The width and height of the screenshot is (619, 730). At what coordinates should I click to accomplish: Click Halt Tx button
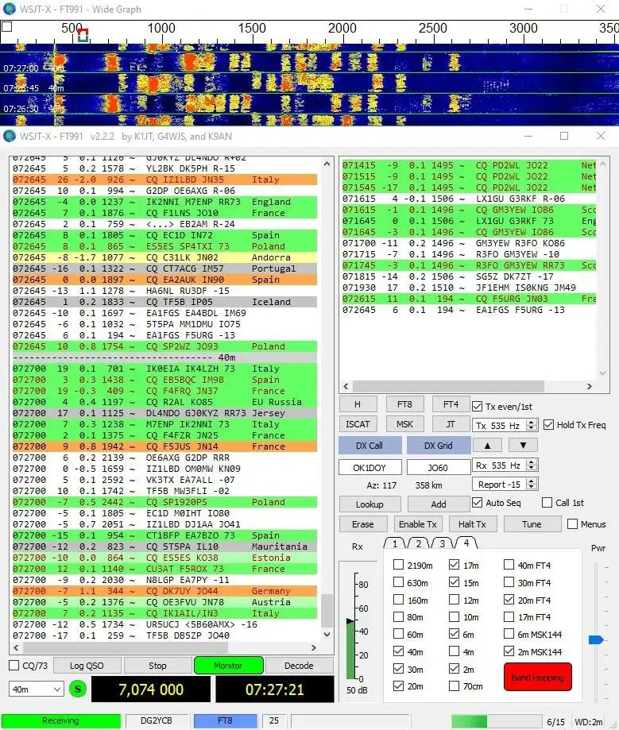[472, 524]
